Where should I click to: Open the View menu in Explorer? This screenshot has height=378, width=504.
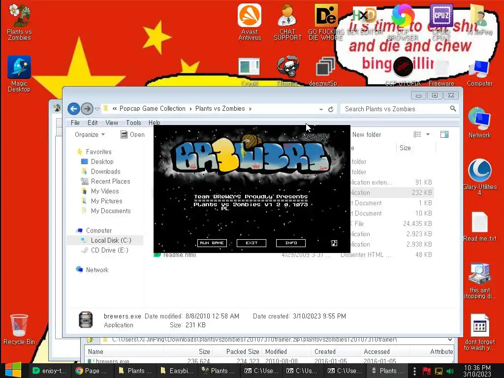click(112, 123)
